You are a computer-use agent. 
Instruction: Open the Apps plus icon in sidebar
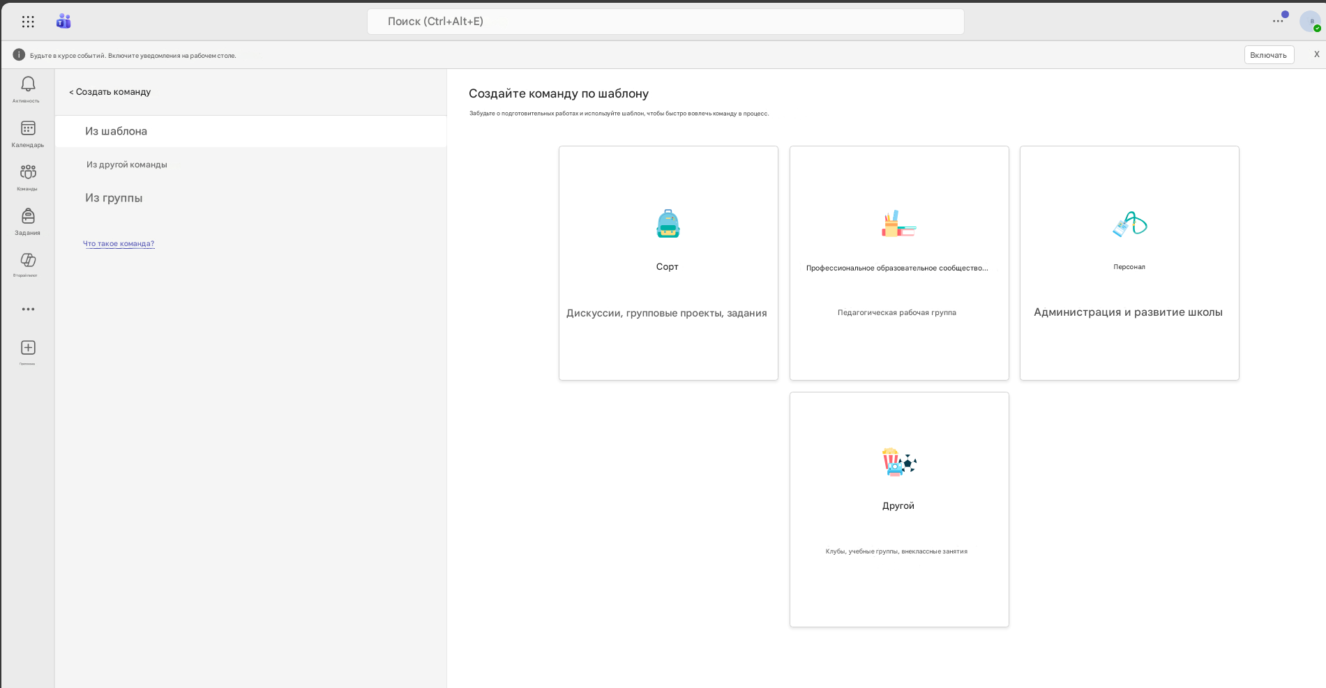tap(28, 348)
